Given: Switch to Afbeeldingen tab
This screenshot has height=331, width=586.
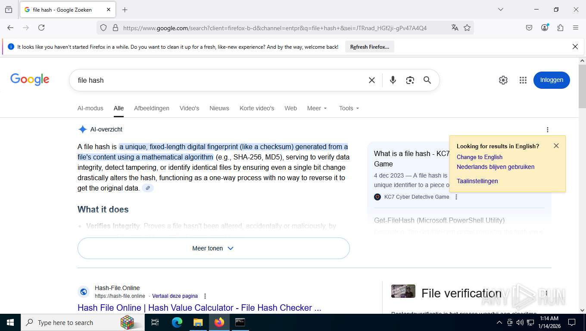Looking at the screenshot, I should (x=152, y=108).
